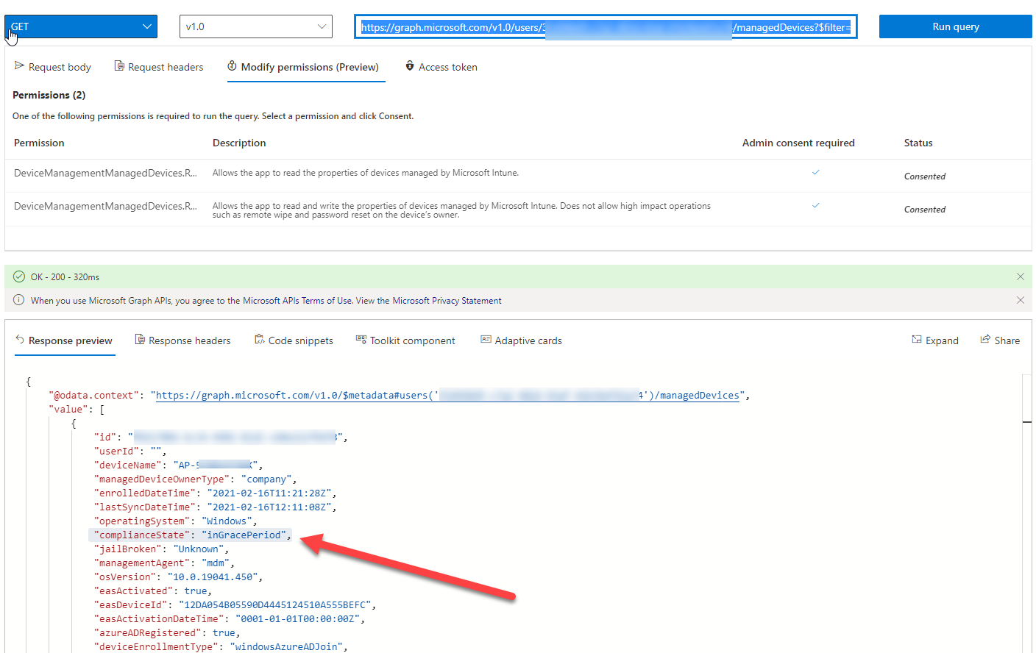The height and width of the screenshot is (653, 1036).
Task: Click the enrolledDateTime value
Action: pyautogui.click(x=269, y=493)
